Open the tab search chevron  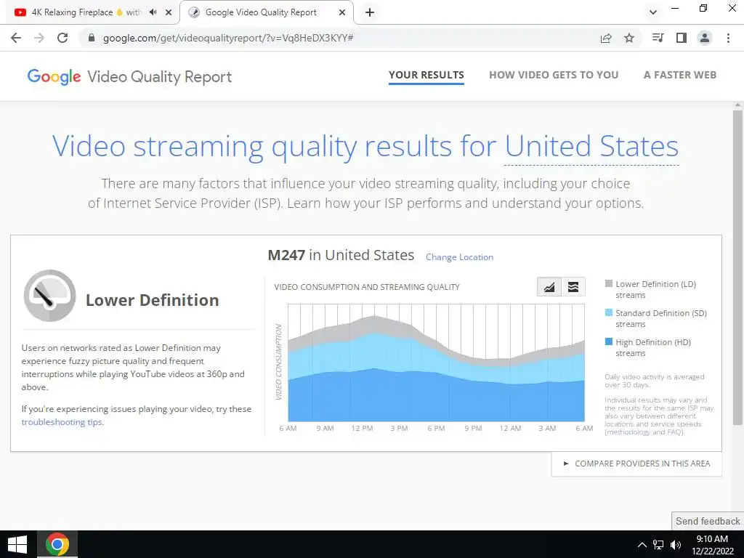click(653, 12)
